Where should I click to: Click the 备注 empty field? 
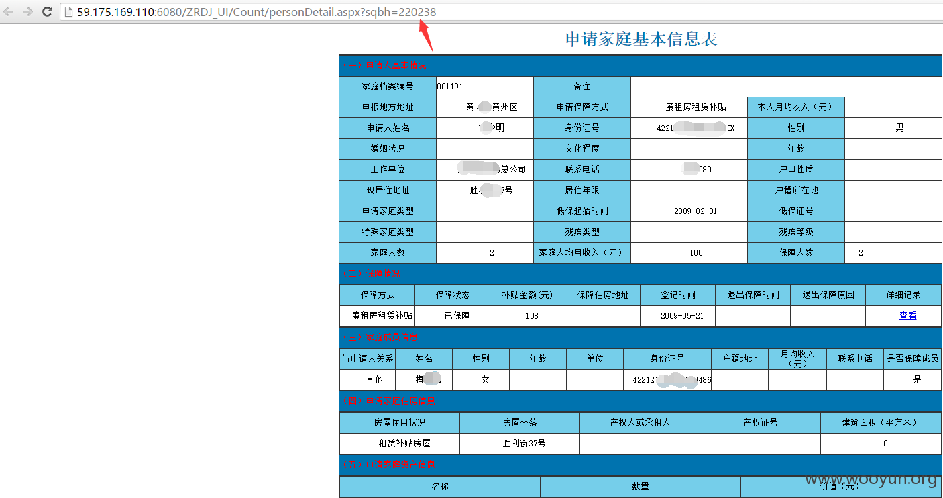click(786, 87)
